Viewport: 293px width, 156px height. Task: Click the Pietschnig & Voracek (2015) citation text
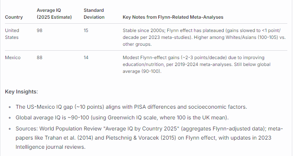pyautogui.click(x=141, y=138)
